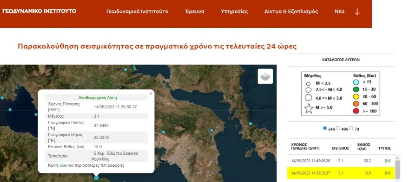Expand the Δίκτυα & Εξοπλισμός menu
Image resolution: width=409 pixels, height=182 pixels.
(291, 12)
